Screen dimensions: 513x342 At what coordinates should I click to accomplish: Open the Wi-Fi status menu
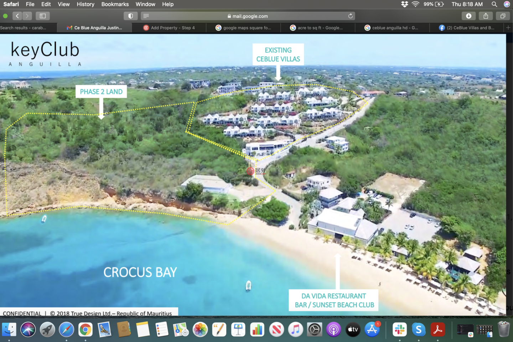[x=415, y=4]
